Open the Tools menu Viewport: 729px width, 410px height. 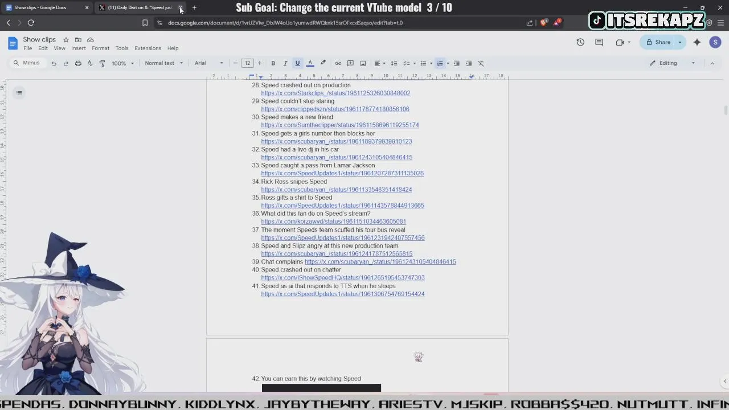tap(122, 48)
